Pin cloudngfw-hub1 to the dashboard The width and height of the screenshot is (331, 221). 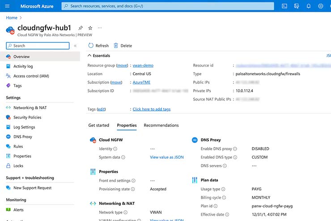(x=81, y=28)
